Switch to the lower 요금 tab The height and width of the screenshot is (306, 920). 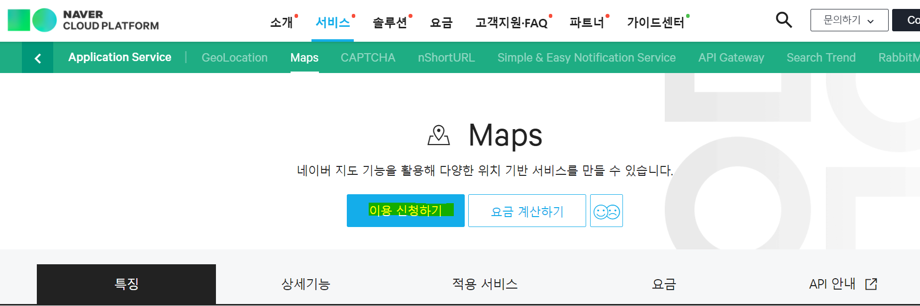(x=664, y=284)
